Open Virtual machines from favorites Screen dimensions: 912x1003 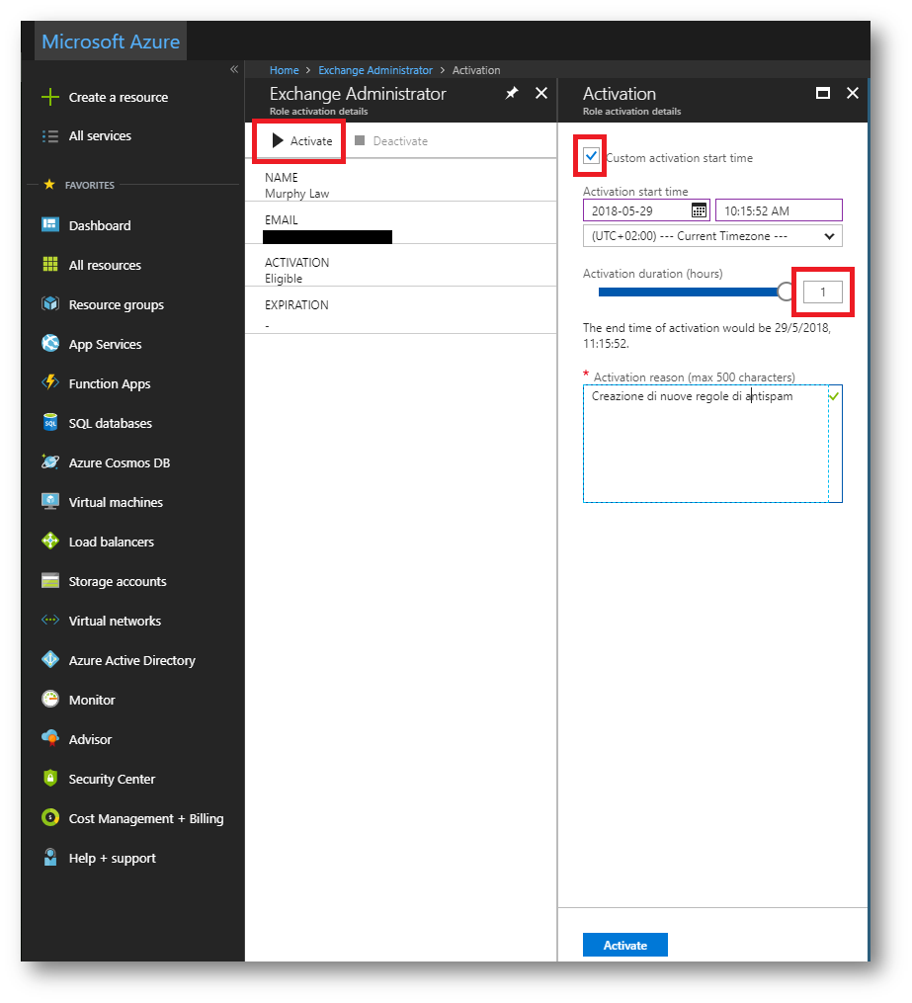(x=116, y=502)
